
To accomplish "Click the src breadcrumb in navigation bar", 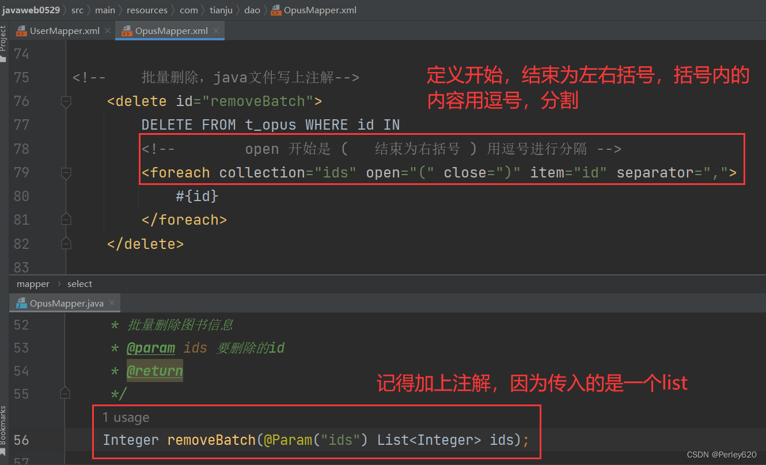I will point(77,10).
